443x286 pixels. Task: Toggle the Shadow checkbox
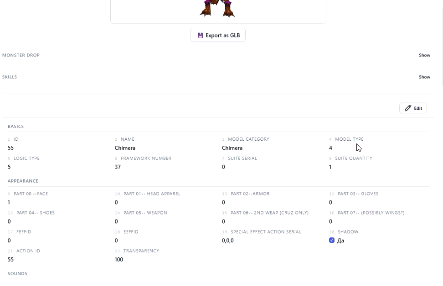click(x=332, y=240)
